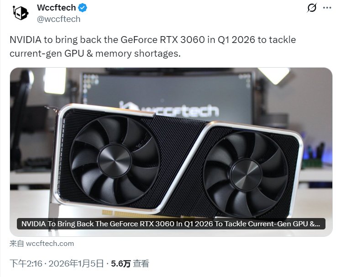This screenshot has height=277, width=341.
Task: Click the wccftech logo on the monitor
Action: [x=168, y=110]
